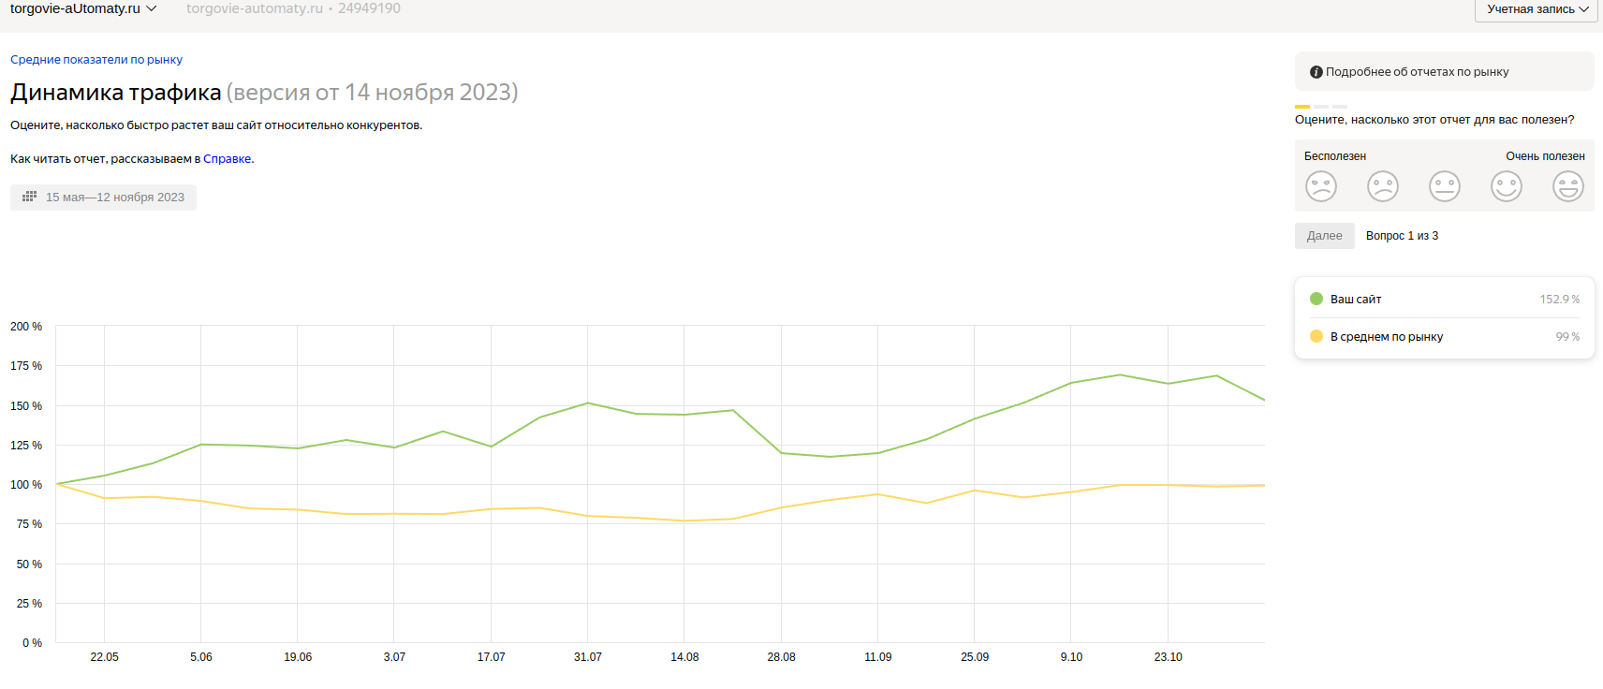Click the 28.08 date on the chart axis
Image resolution: width=1603 pixels, height=689 pixels.
click(781, 657)
